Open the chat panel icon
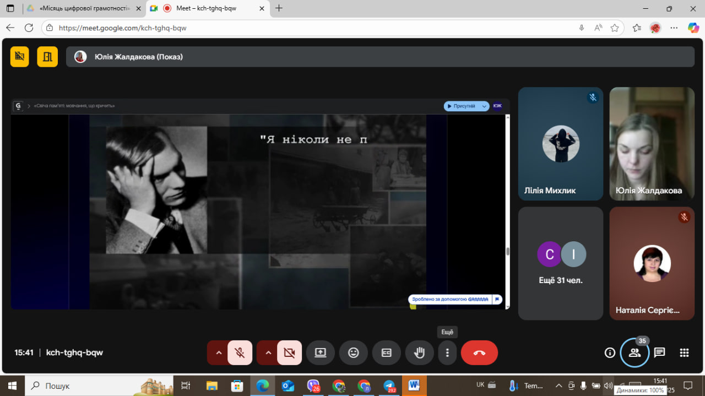The width and height of the screenshot is (705, 396). (659, 353)
